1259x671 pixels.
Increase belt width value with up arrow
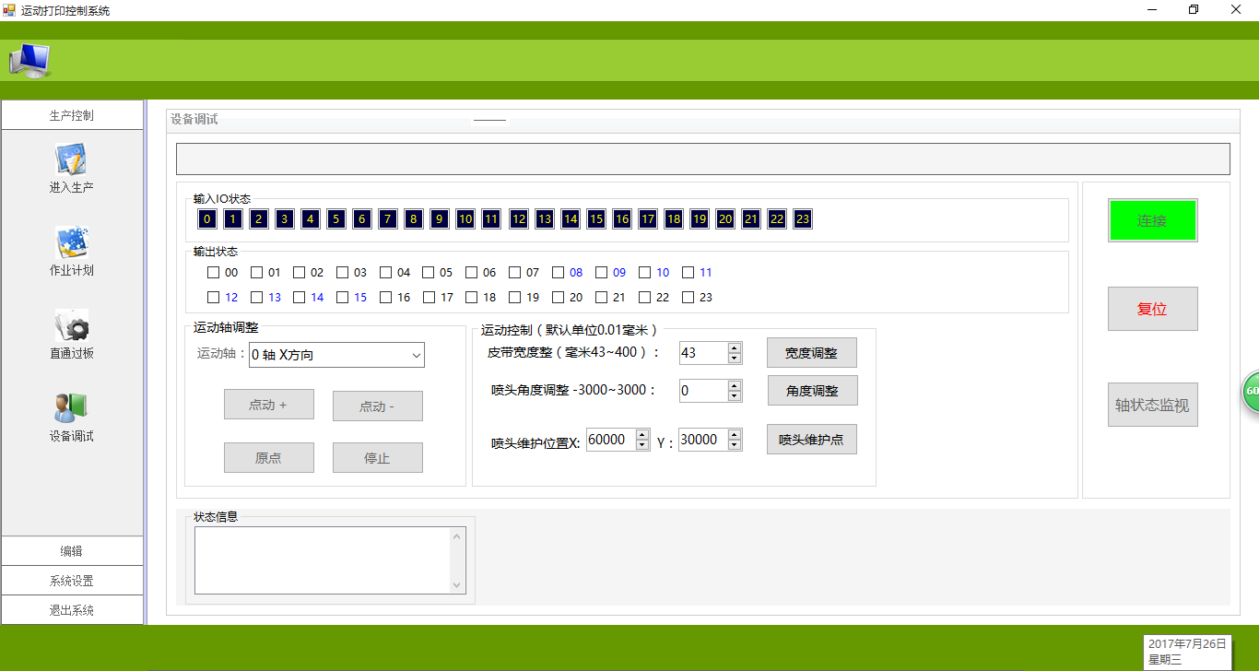[x=735, y=347]
